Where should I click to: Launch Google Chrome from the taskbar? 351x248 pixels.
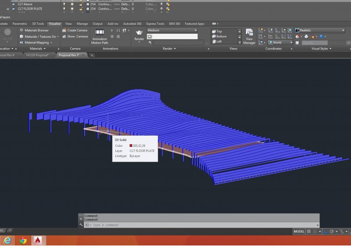coord(23,240)
